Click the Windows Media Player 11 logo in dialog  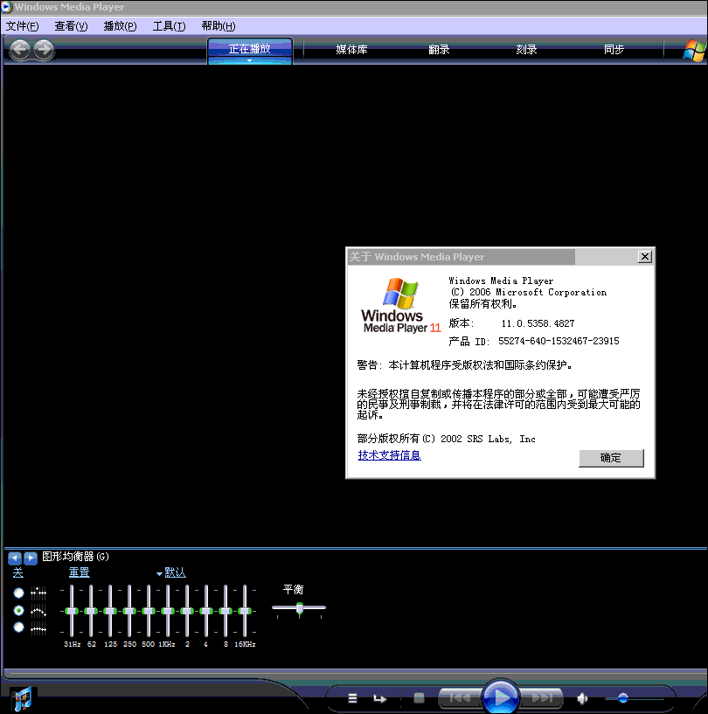tap(400, 306)
